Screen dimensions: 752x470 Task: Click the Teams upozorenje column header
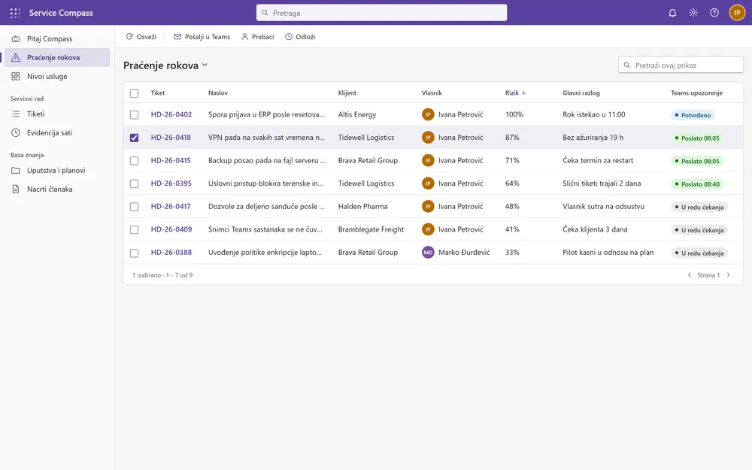point(696,93)
